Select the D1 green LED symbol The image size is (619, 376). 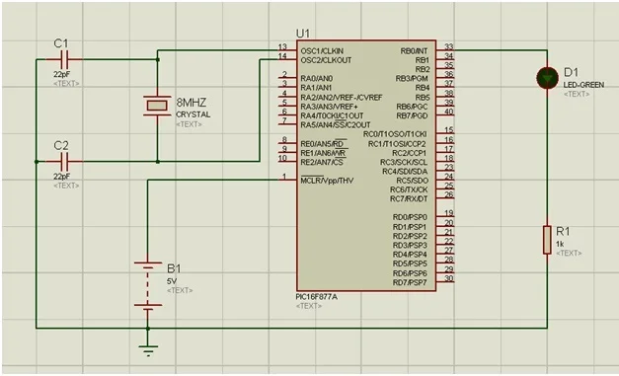point(547,78)
